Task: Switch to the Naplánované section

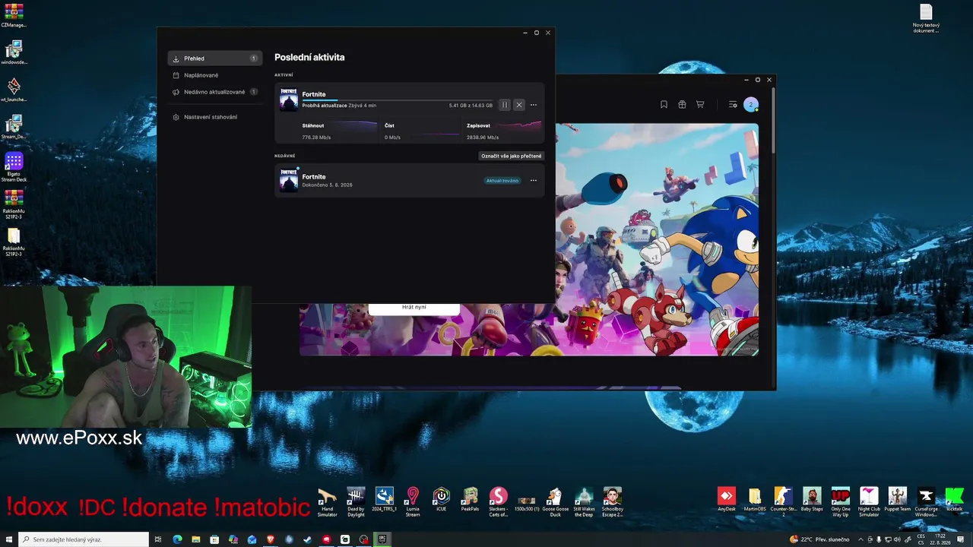Action: tap(215, 75)
